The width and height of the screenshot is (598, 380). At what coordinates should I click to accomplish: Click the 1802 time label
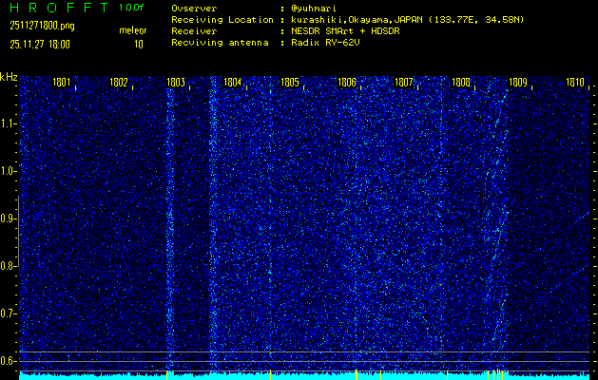[118, 83]
